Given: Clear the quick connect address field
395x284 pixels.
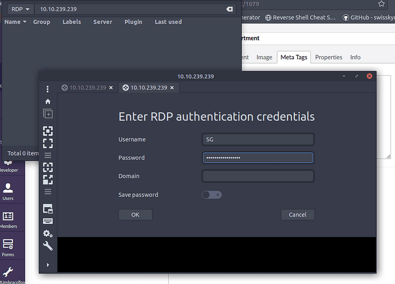Looking at the screenshot, I should click(229, 9).
